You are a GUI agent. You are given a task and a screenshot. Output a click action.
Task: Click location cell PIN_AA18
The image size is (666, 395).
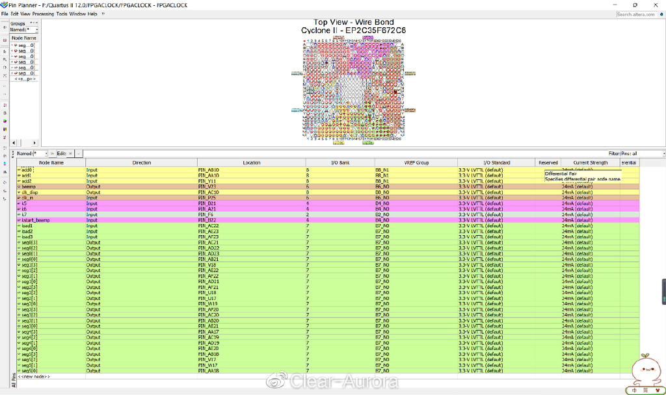(209, 371)
